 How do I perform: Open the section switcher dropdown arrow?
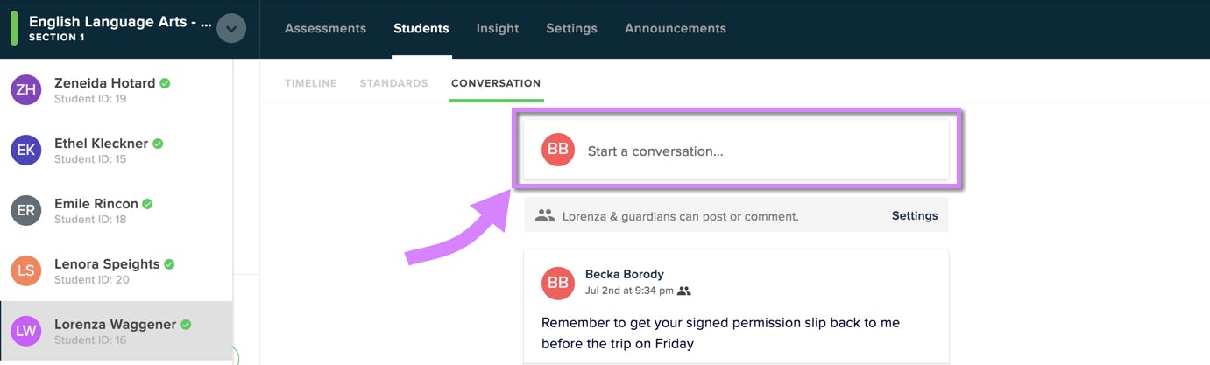[231, 28]
